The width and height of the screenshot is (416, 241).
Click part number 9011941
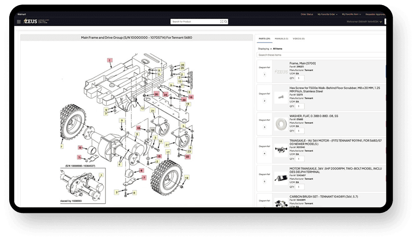point(300,147)
